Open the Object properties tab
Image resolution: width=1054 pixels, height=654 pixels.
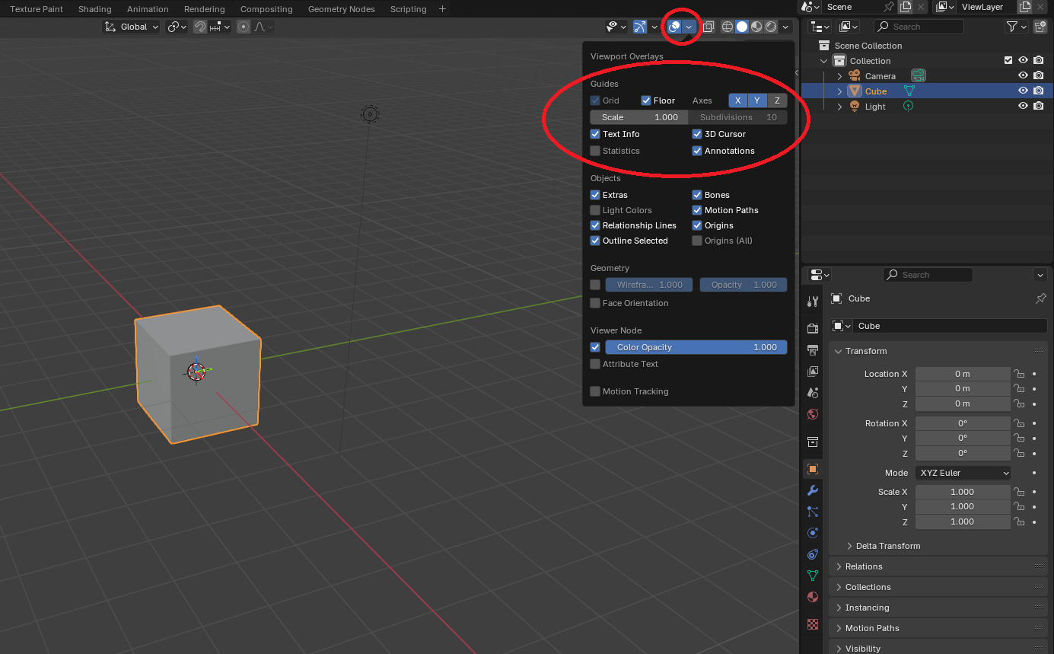pyautogui.click(x=813, y=469)
